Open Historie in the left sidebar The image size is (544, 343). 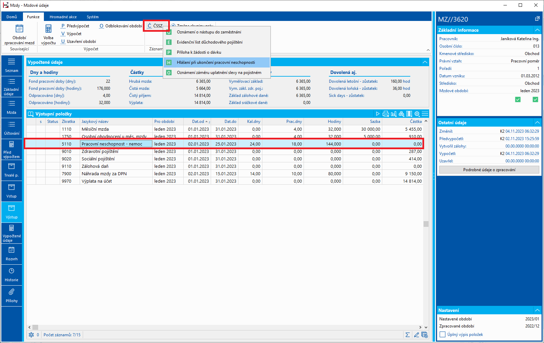pos(11,275)
